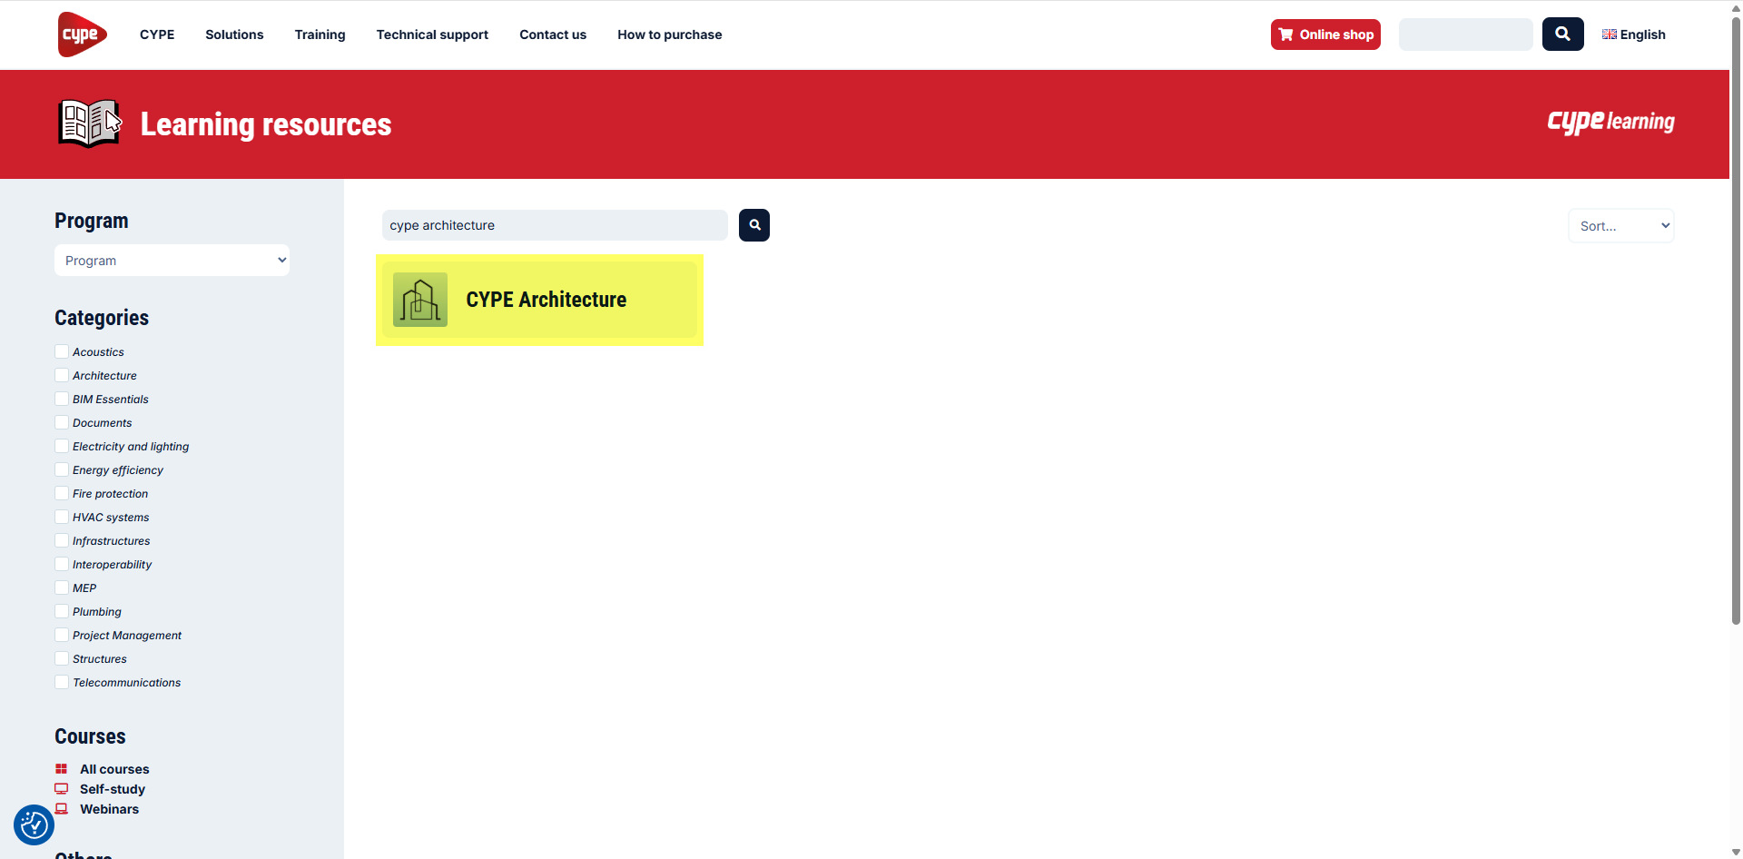Click the cookie preferences round icon

coord(34,824)
